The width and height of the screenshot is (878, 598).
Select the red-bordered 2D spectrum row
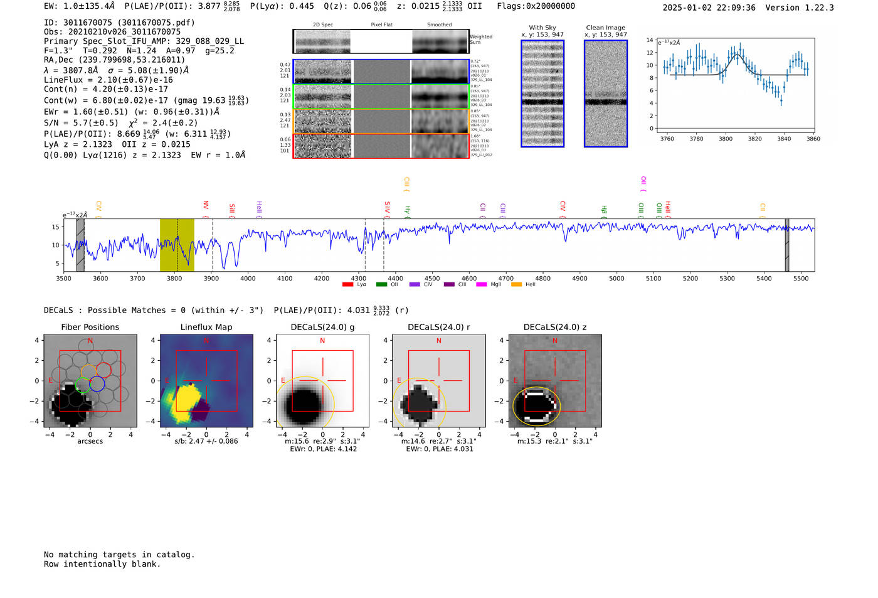(x=381, y=146)
